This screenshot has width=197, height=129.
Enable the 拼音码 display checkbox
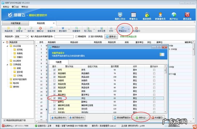(54, 80)
